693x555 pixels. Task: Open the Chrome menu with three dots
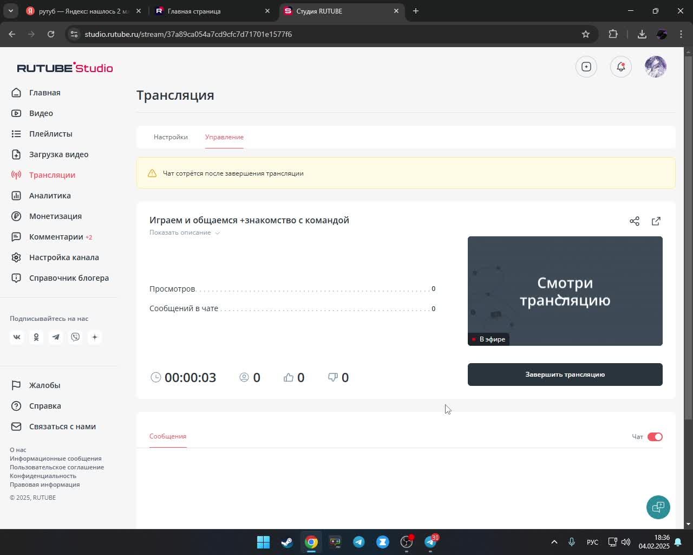[681, 34]
